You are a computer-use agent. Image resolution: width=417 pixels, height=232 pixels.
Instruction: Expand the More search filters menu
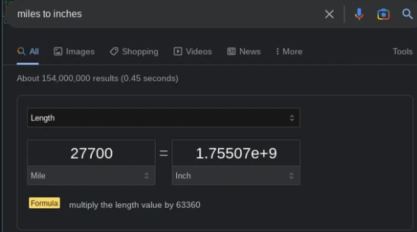tap(289, 51)
